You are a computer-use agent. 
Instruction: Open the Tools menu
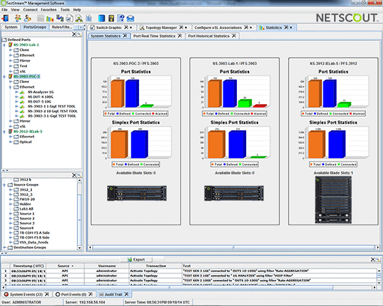pyautogui.click(x=65, y=10)
